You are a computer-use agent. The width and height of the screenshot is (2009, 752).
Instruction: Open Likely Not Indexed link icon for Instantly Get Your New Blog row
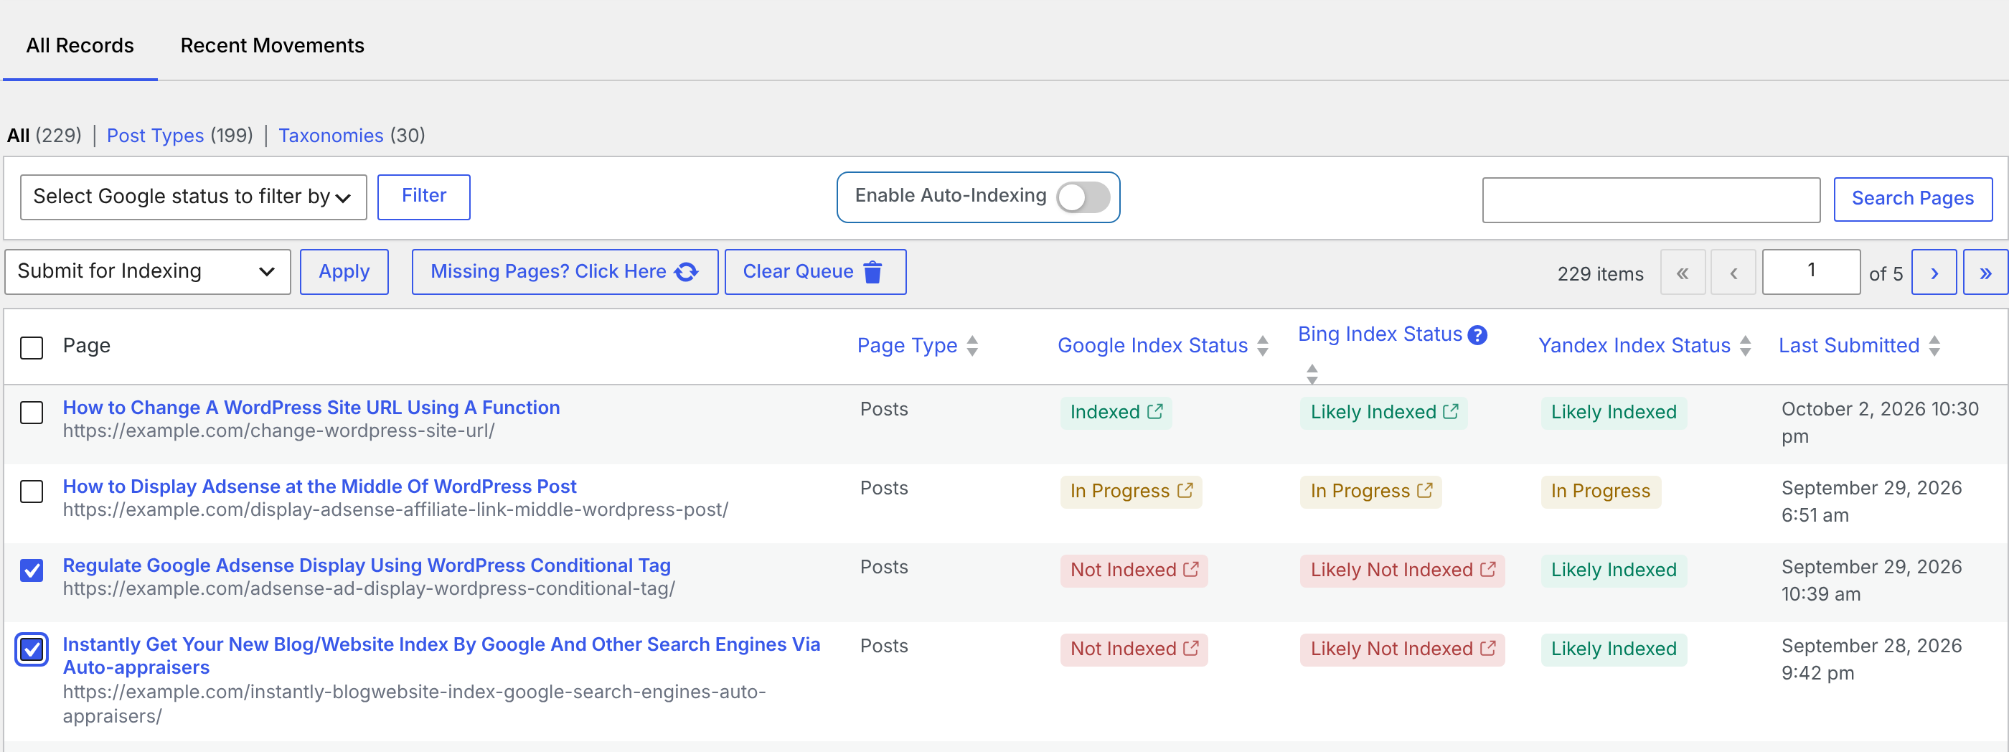pos(1487,647)
